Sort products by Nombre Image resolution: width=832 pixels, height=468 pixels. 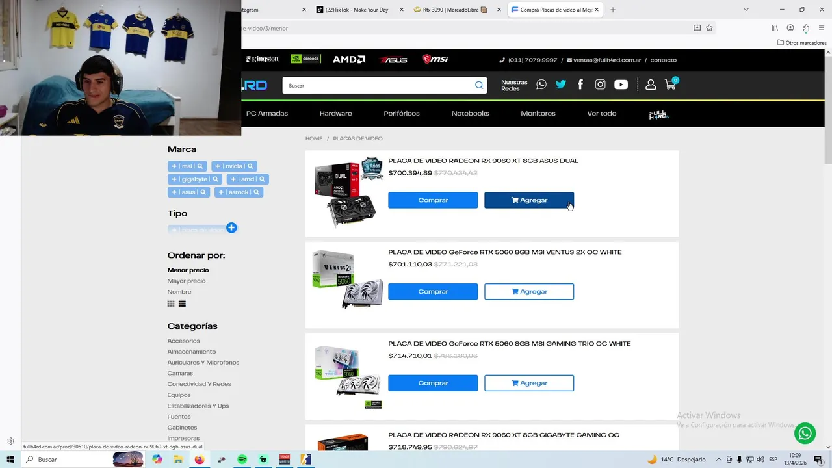pyautogui.click(x=179, y=292)
